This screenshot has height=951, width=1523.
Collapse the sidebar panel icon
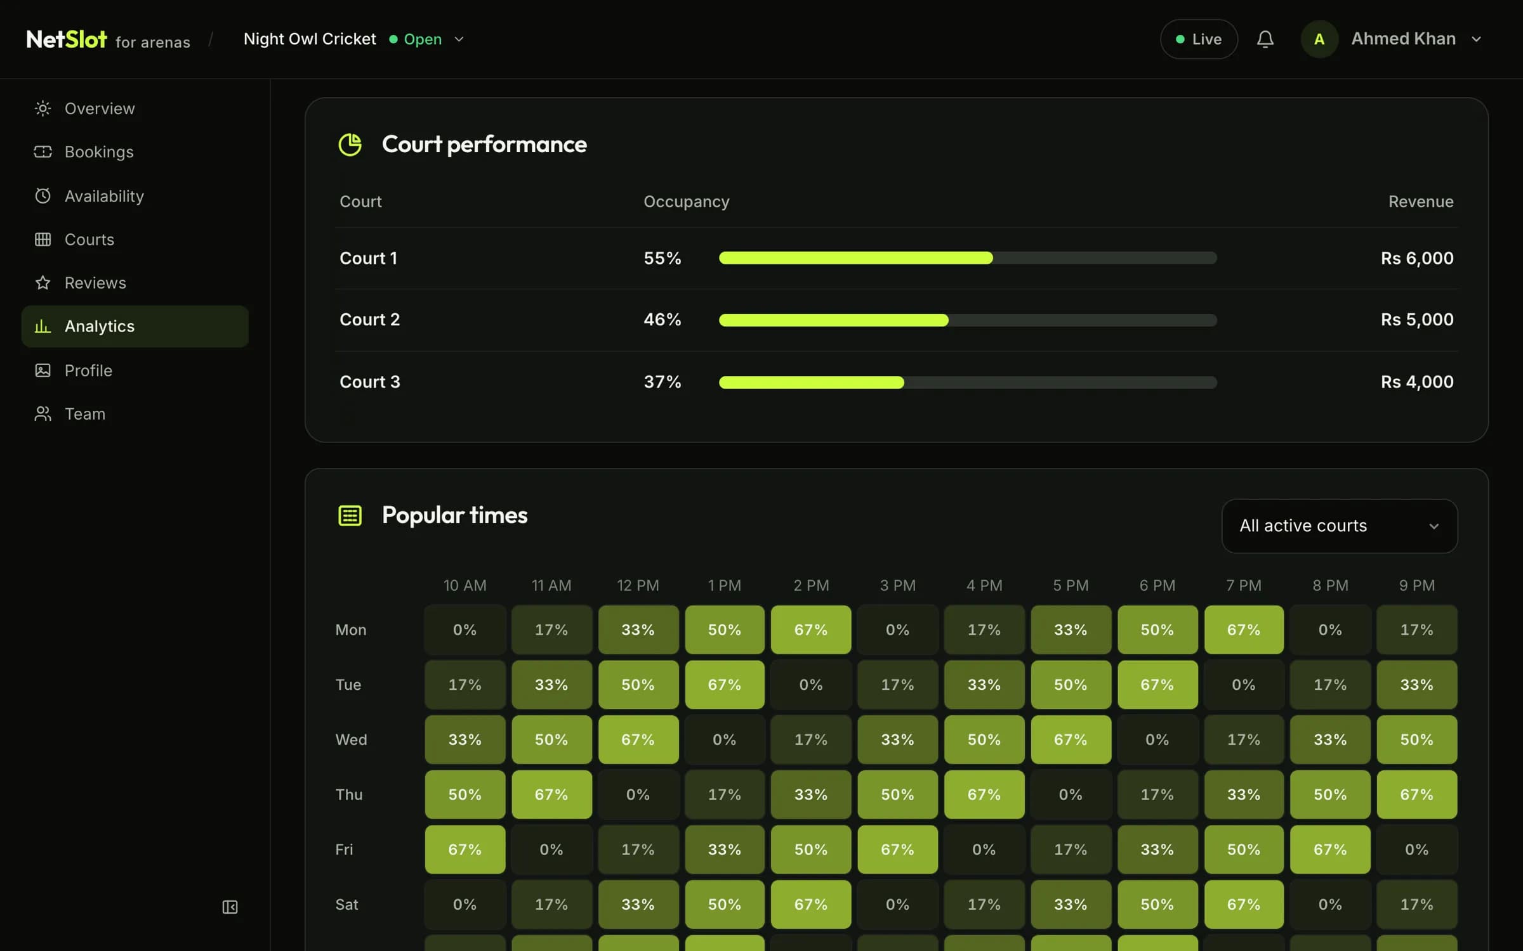tap(230, 907)
